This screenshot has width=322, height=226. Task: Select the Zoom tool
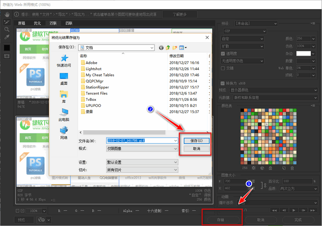pos(7,29)
